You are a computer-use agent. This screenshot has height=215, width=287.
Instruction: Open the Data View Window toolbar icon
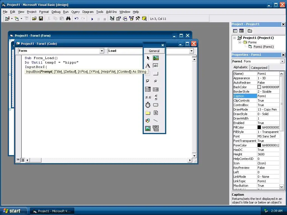click(x=144, y=18)
